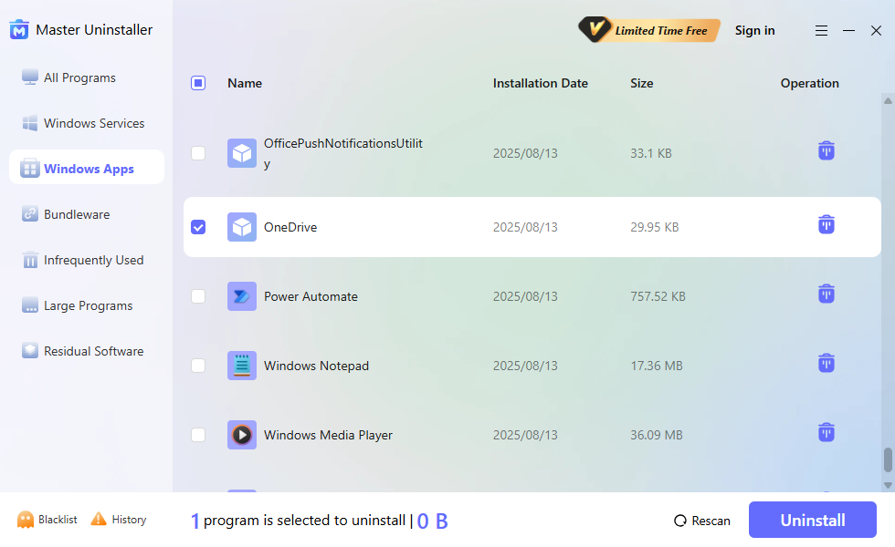Open the Blacklist ghost icon
This screenshot has height=547, width=895.
coord(26,520)
